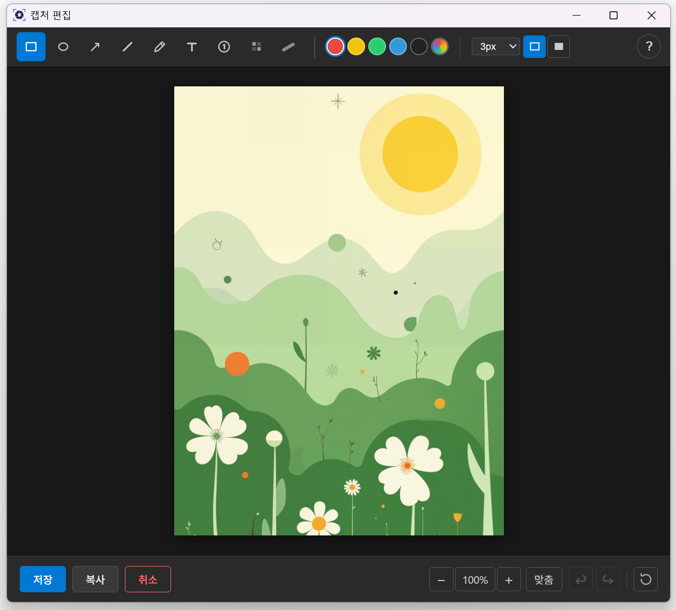Pick the yellow color swatch
Viewport: 676px width, 610px height.
point(356,47)
